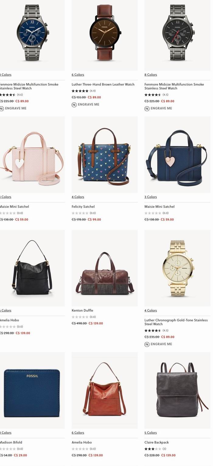Open 5 Colors options for Claire Backpack
Image resolution: width=213 pixels, height=466 pixels.
click(x=151, y=433)
